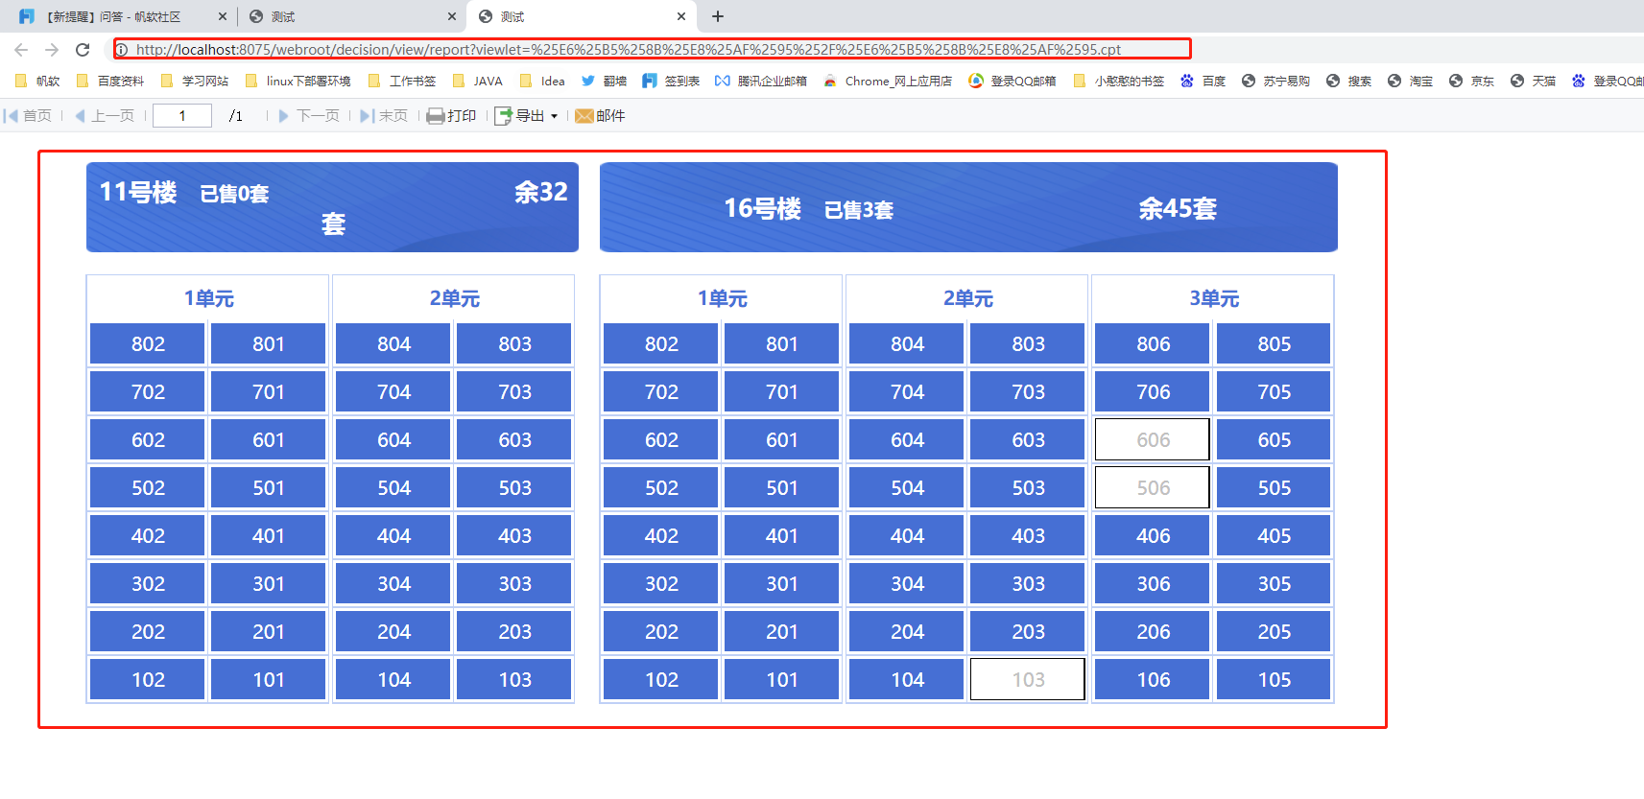Jump to 末页 last report page
The width and height of the screenshot is (1644, 799).
(x=384, y=116)
